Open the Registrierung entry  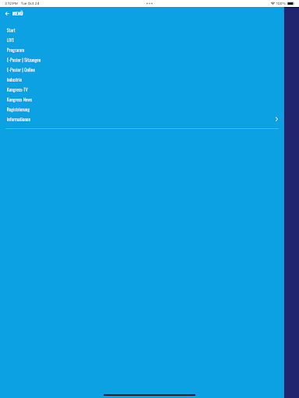click(18, 110)
